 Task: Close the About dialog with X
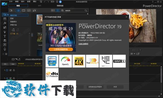[126, 17]
